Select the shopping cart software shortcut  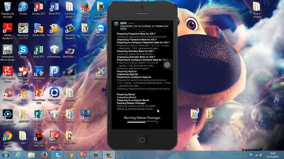(23, 96)
